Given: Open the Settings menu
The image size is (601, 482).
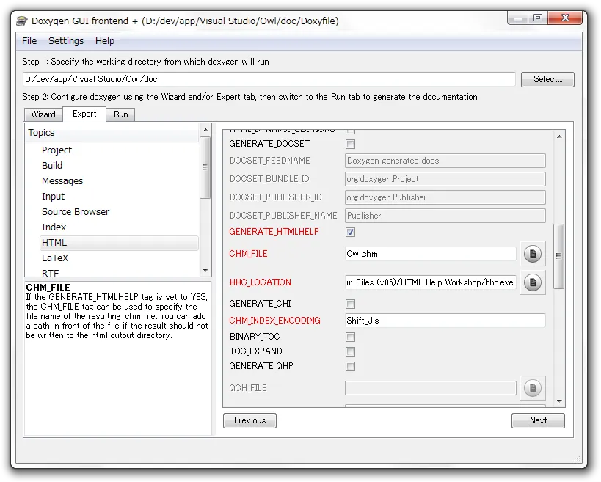Looking at the screenshot, I should (x=66, y=41).
